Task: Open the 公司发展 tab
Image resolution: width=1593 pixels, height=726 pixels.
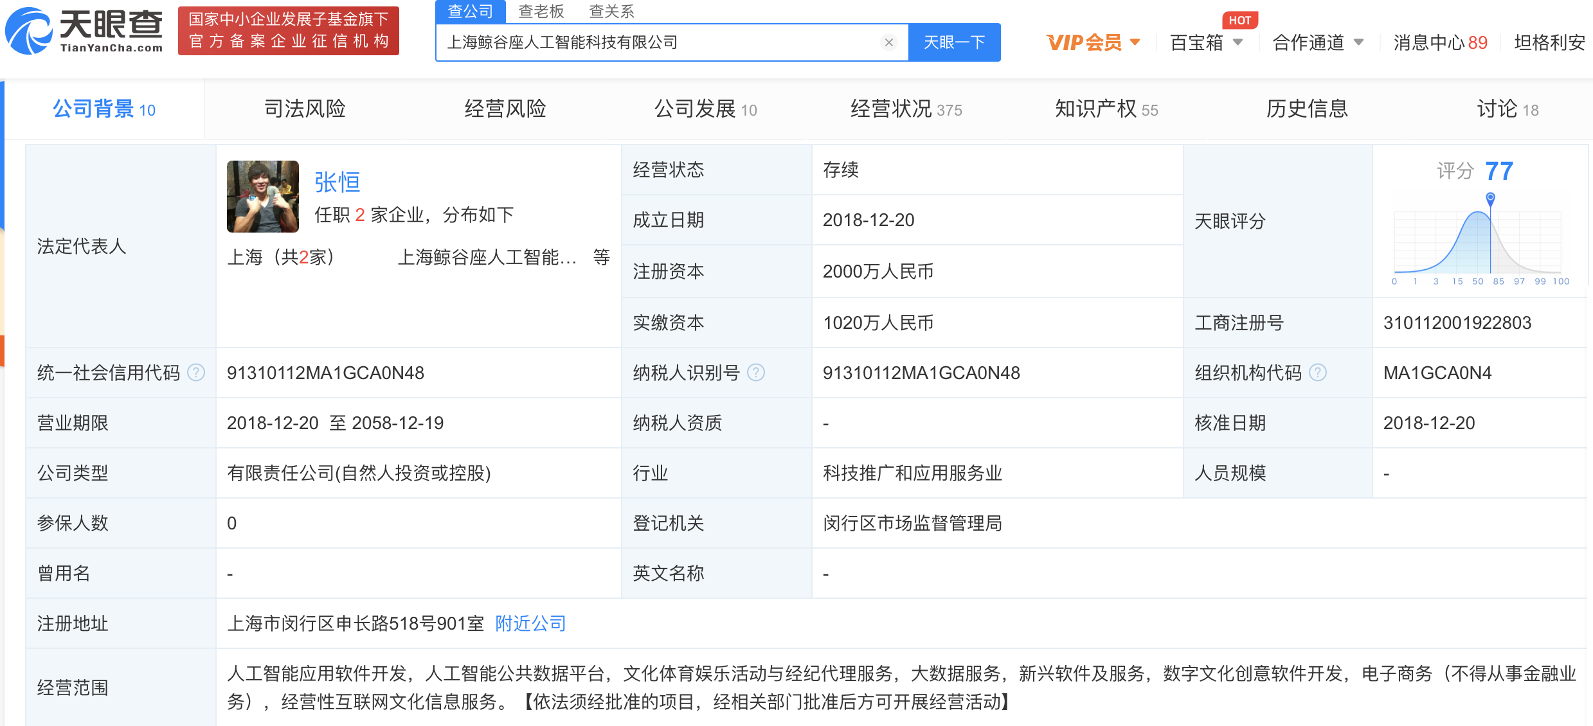Action: [x=705, y=109]
